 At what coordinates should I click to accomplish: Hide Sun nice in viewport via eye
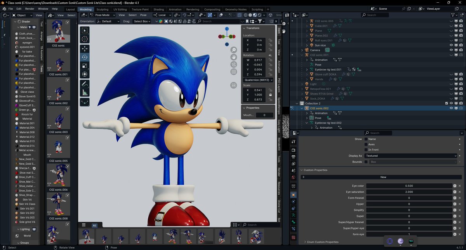tap(451, 45)
